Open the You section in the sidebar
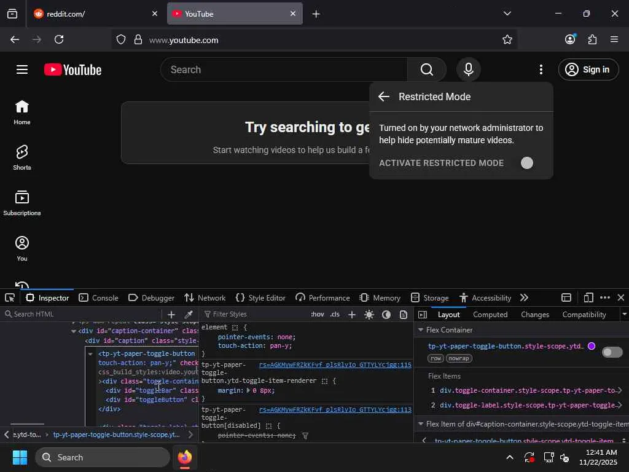 [x=22, y=248]
